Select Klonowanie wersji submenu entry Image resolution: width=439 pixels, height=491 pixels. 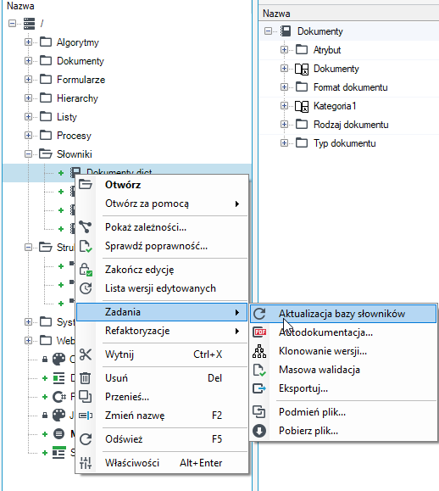[x=343, y=351]
